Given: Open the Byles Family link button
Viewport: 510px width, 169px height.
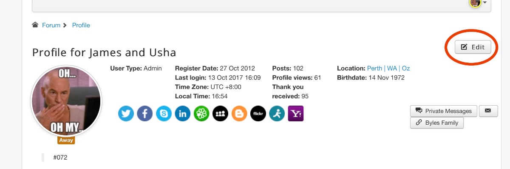Looking at the screenshot, I should (x=437, y=123).
